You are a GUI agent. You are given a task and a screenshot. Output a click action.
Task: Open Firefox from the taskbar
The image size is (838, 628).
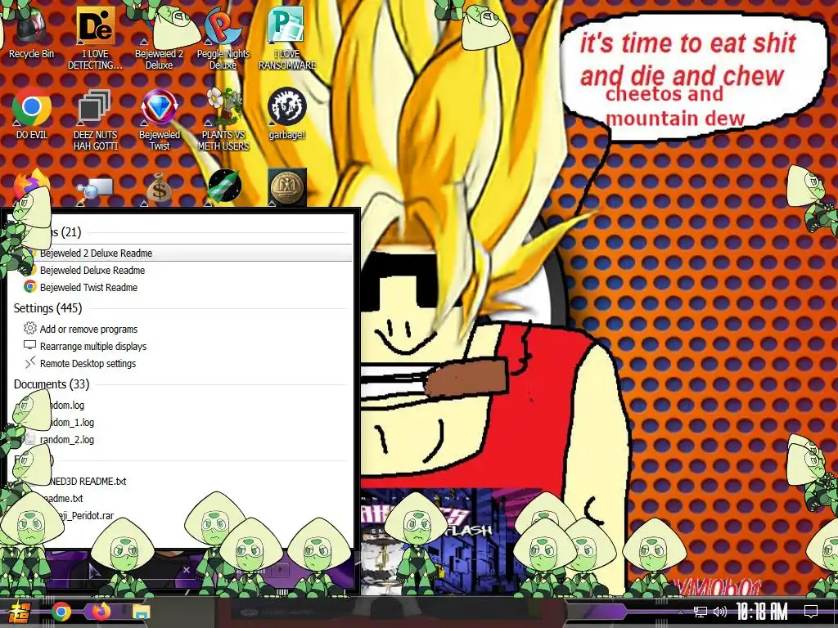[101, 612]
